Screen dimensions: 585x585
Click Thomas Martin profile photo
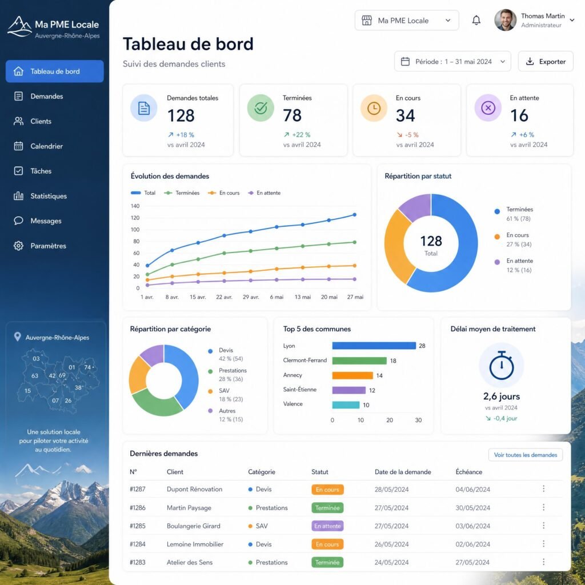505,20
